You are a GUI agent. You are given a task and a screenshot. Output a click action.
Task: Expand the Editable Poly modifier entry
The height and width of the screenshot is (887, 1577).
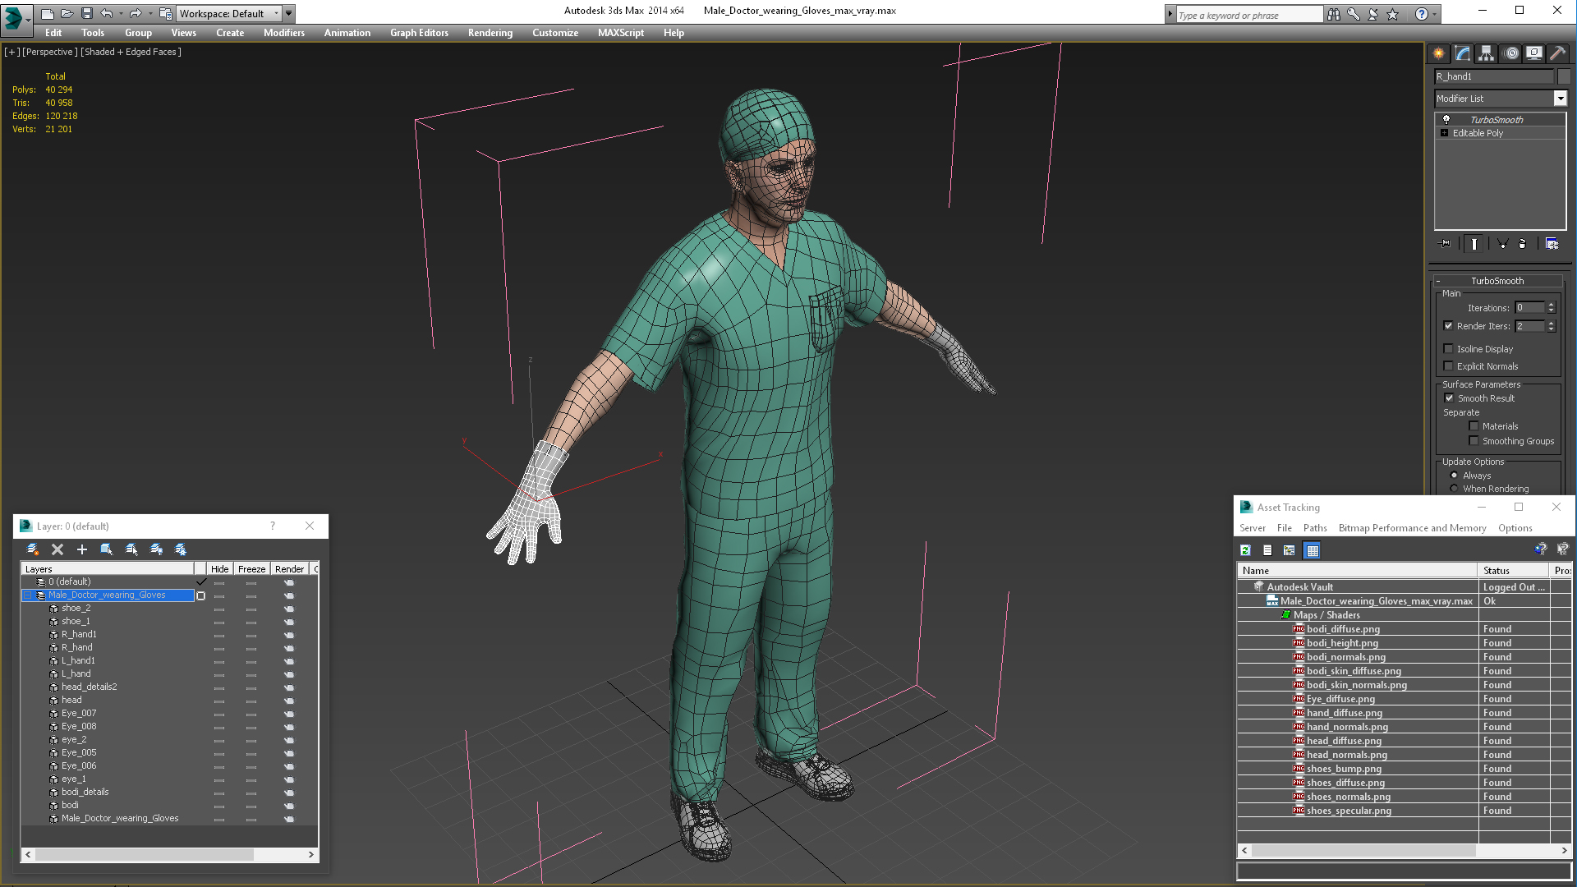1444,133
